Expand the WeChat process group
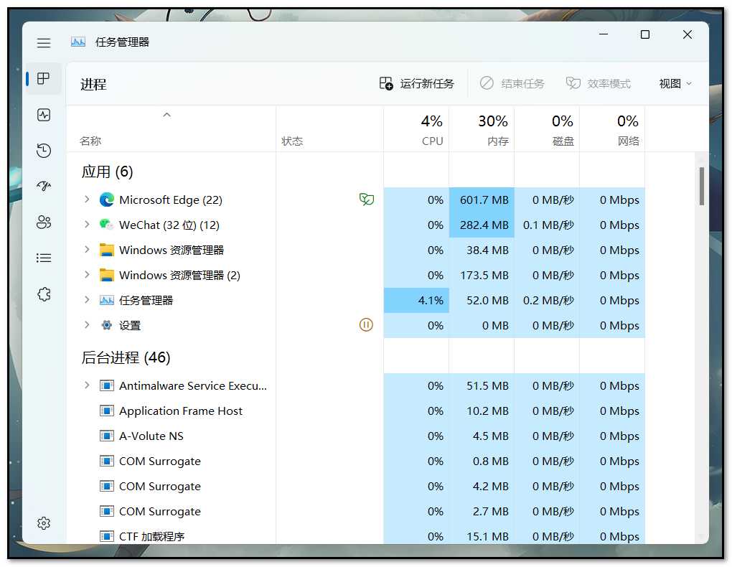Screen dimensions: 732x567 tap(87, 225)
